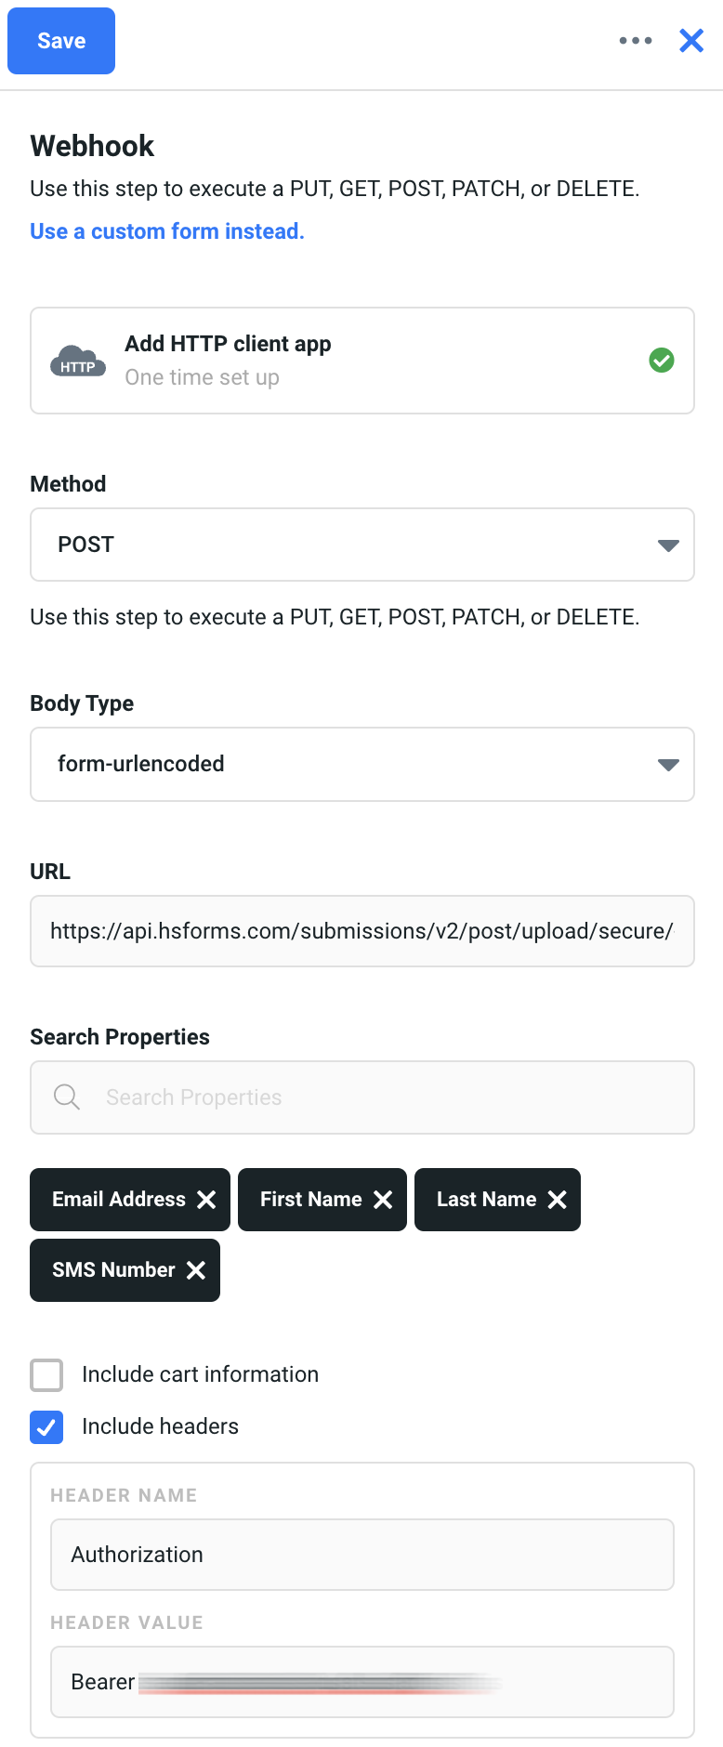Close the Webhook panel with the X icon

coord(691,41)
